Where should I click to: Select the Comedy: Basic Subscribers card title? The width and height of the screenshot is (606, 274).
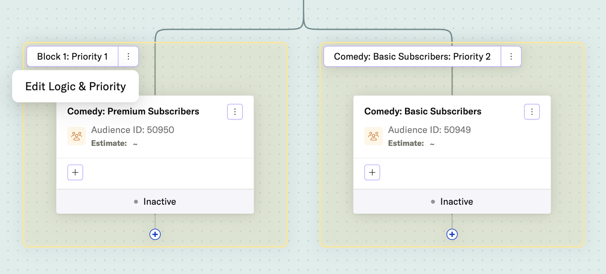point(422,112)
